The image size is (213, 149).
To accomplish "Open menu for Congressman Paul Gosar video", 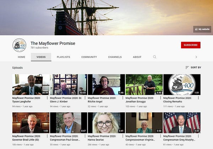I will coord(85,136).
